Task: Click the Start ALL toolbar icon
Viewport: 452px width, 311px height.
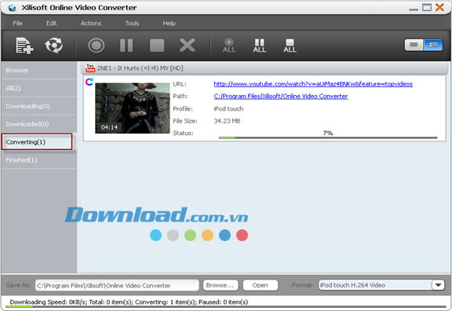Action: pos(229,46)
